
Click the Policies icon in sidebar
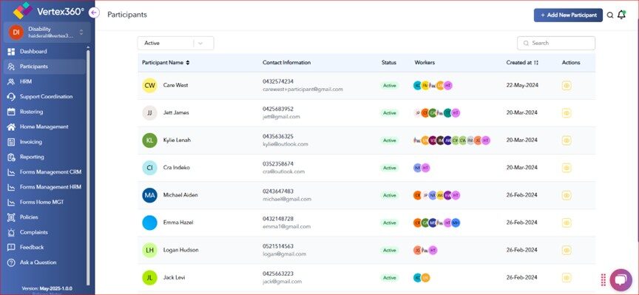[x=11, y=217]
